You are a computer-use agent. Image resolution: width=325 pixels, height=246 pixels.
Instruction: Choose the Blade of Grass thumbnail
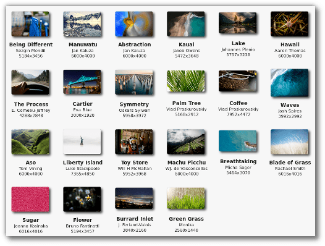pos(289,142)
